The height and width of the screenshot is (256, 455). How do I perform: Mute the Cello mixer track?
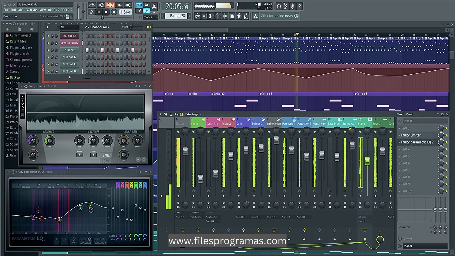tap(239, 132)
